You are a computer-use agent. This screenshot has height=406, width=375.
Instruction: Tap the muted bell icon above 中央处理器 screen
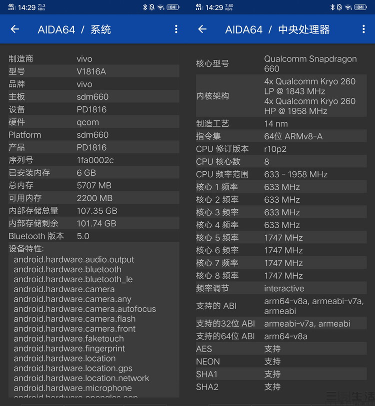(x=339, y=7)
